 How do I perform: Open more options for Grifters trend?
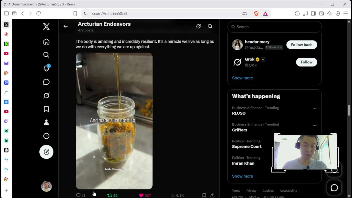(x=314, y=125)
